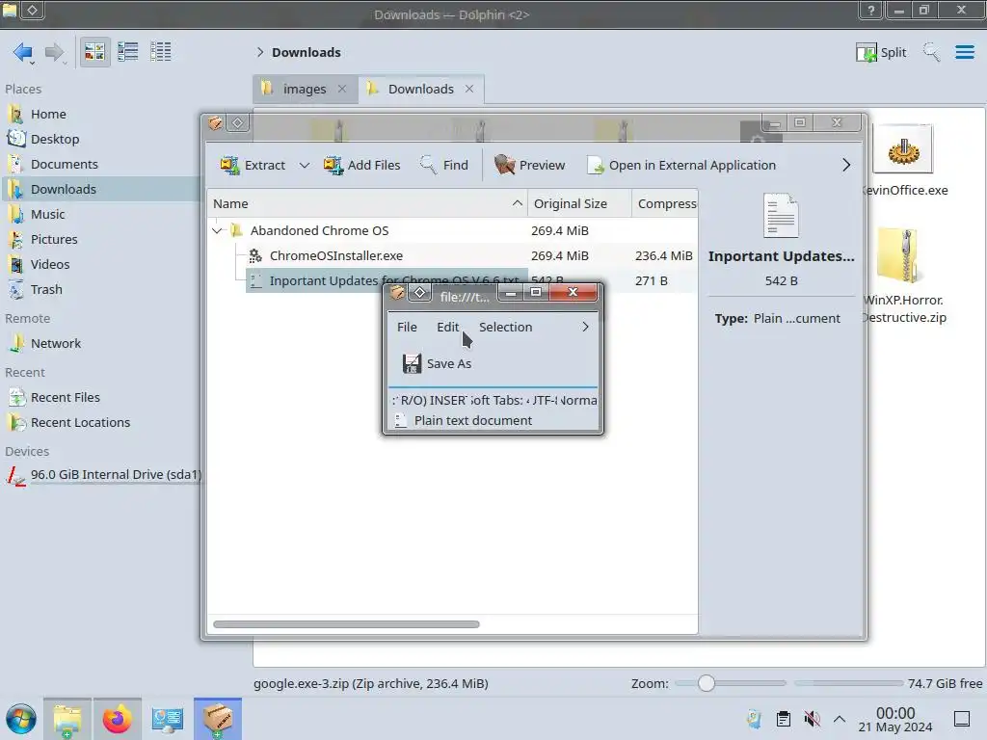Click Downloads in the breadcrumb path

point(306,52)
